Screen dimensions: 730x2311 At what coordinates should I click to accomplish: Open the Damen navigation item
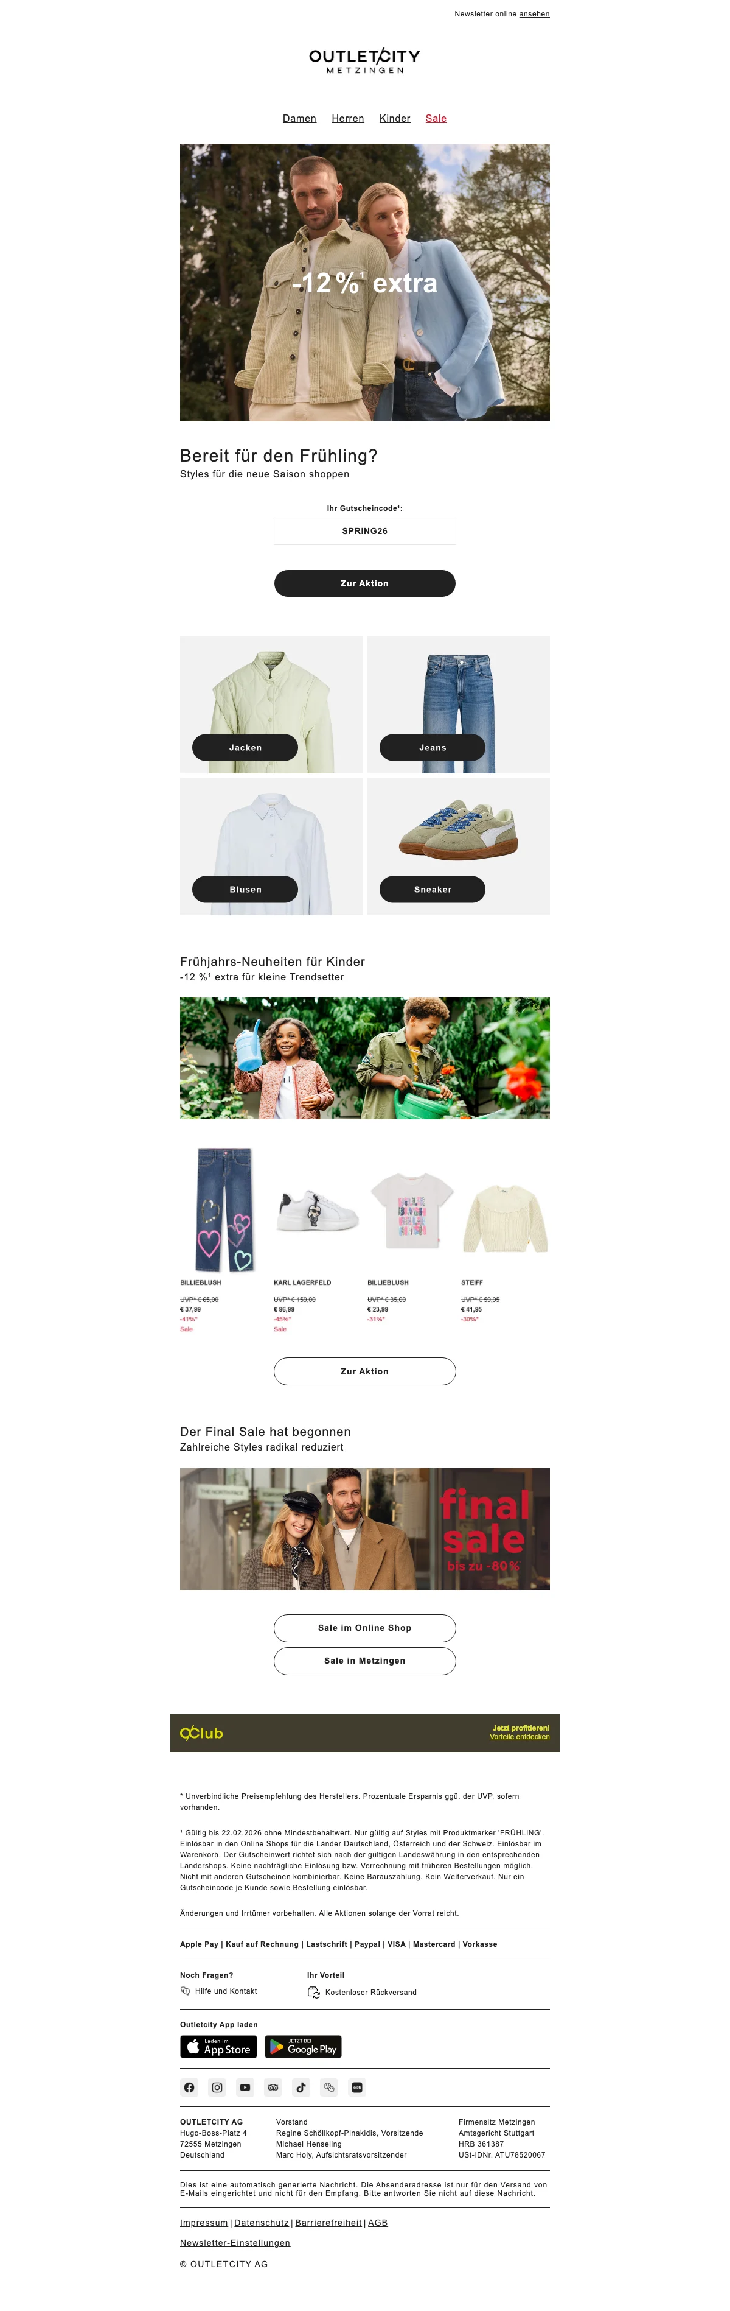point(299,118)
